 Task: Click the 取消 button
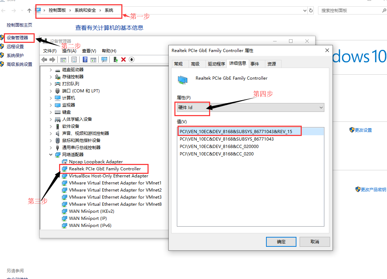coord(315,242)
